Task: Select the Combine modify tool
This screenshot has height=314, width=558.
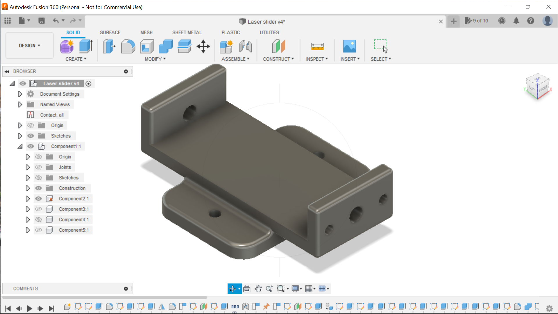Action: tap(166, 47)
